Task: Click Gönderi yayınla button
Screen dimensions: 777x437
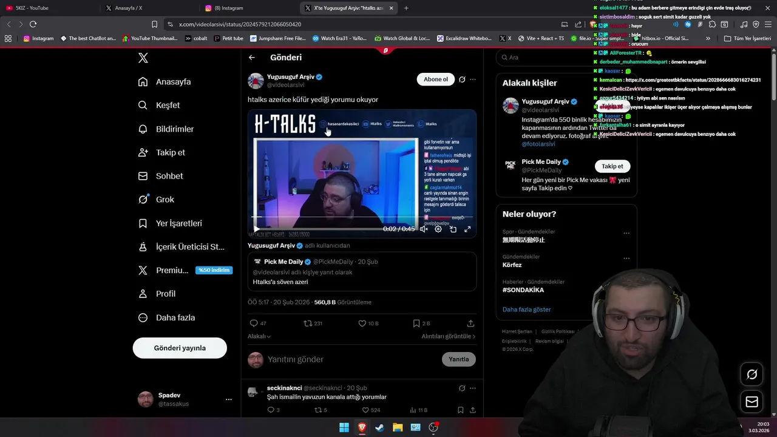Action: point(180,348)
